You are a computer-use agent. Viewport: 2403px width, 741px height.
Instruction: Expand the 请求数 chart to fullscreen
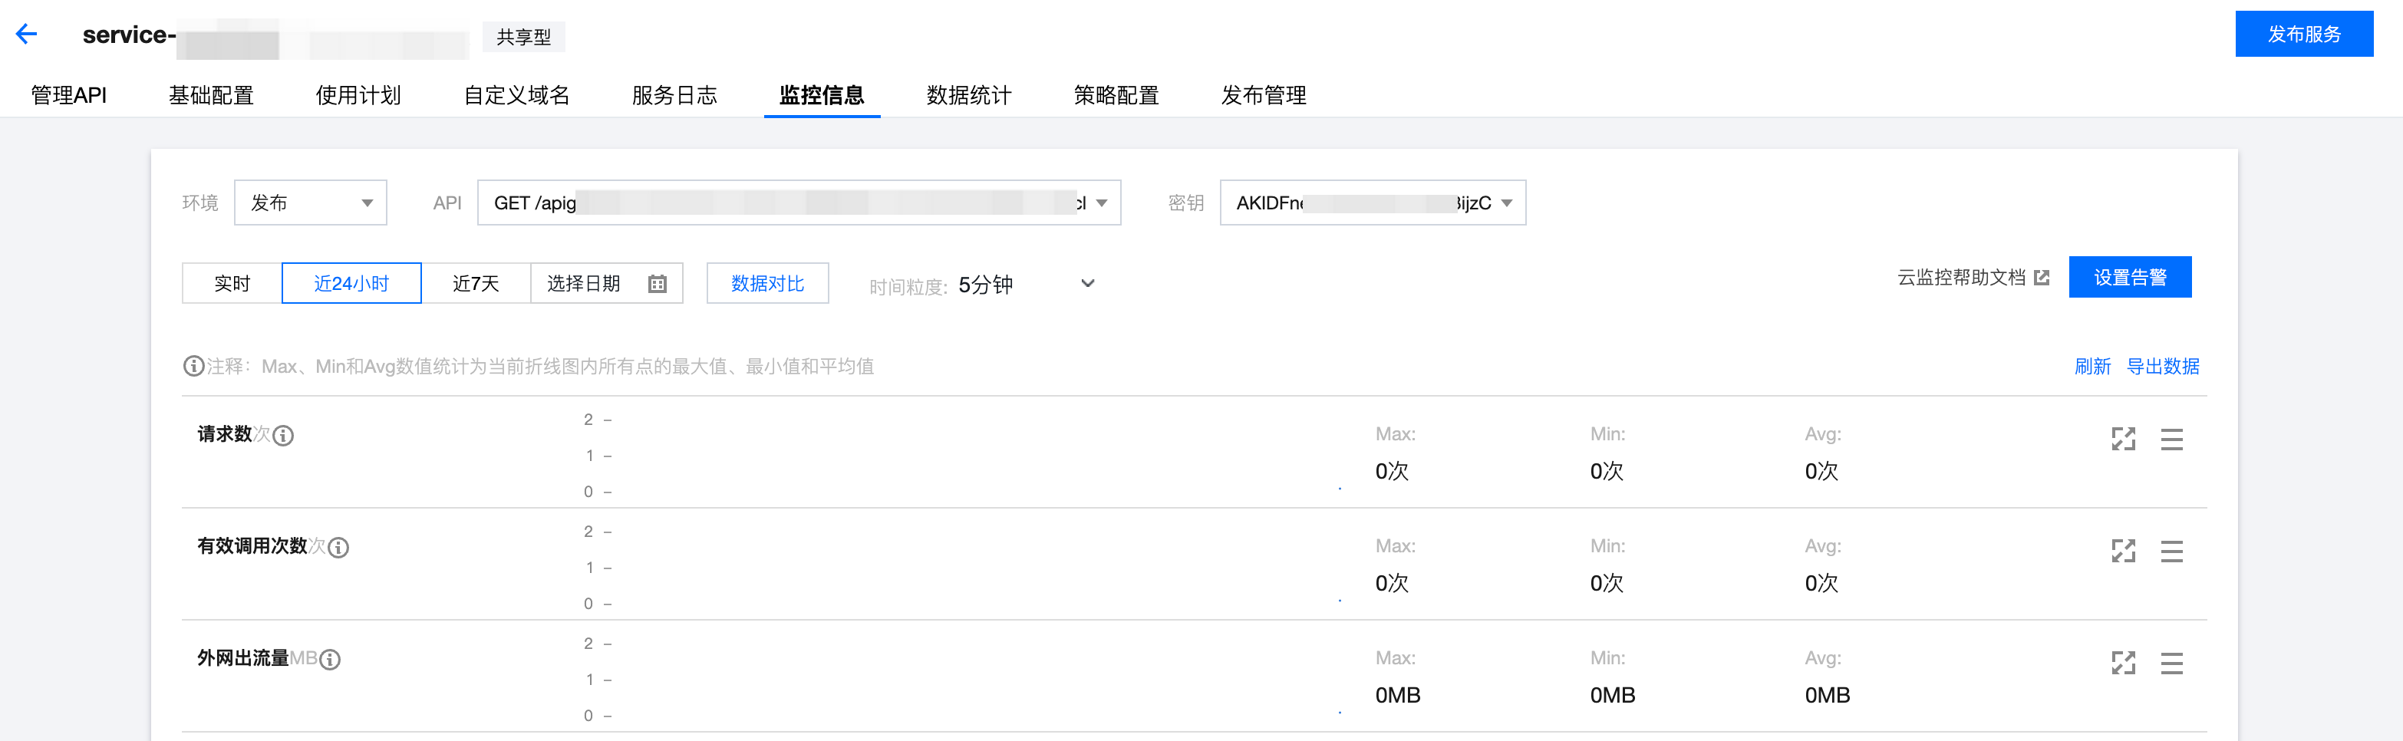[2123, 439]
